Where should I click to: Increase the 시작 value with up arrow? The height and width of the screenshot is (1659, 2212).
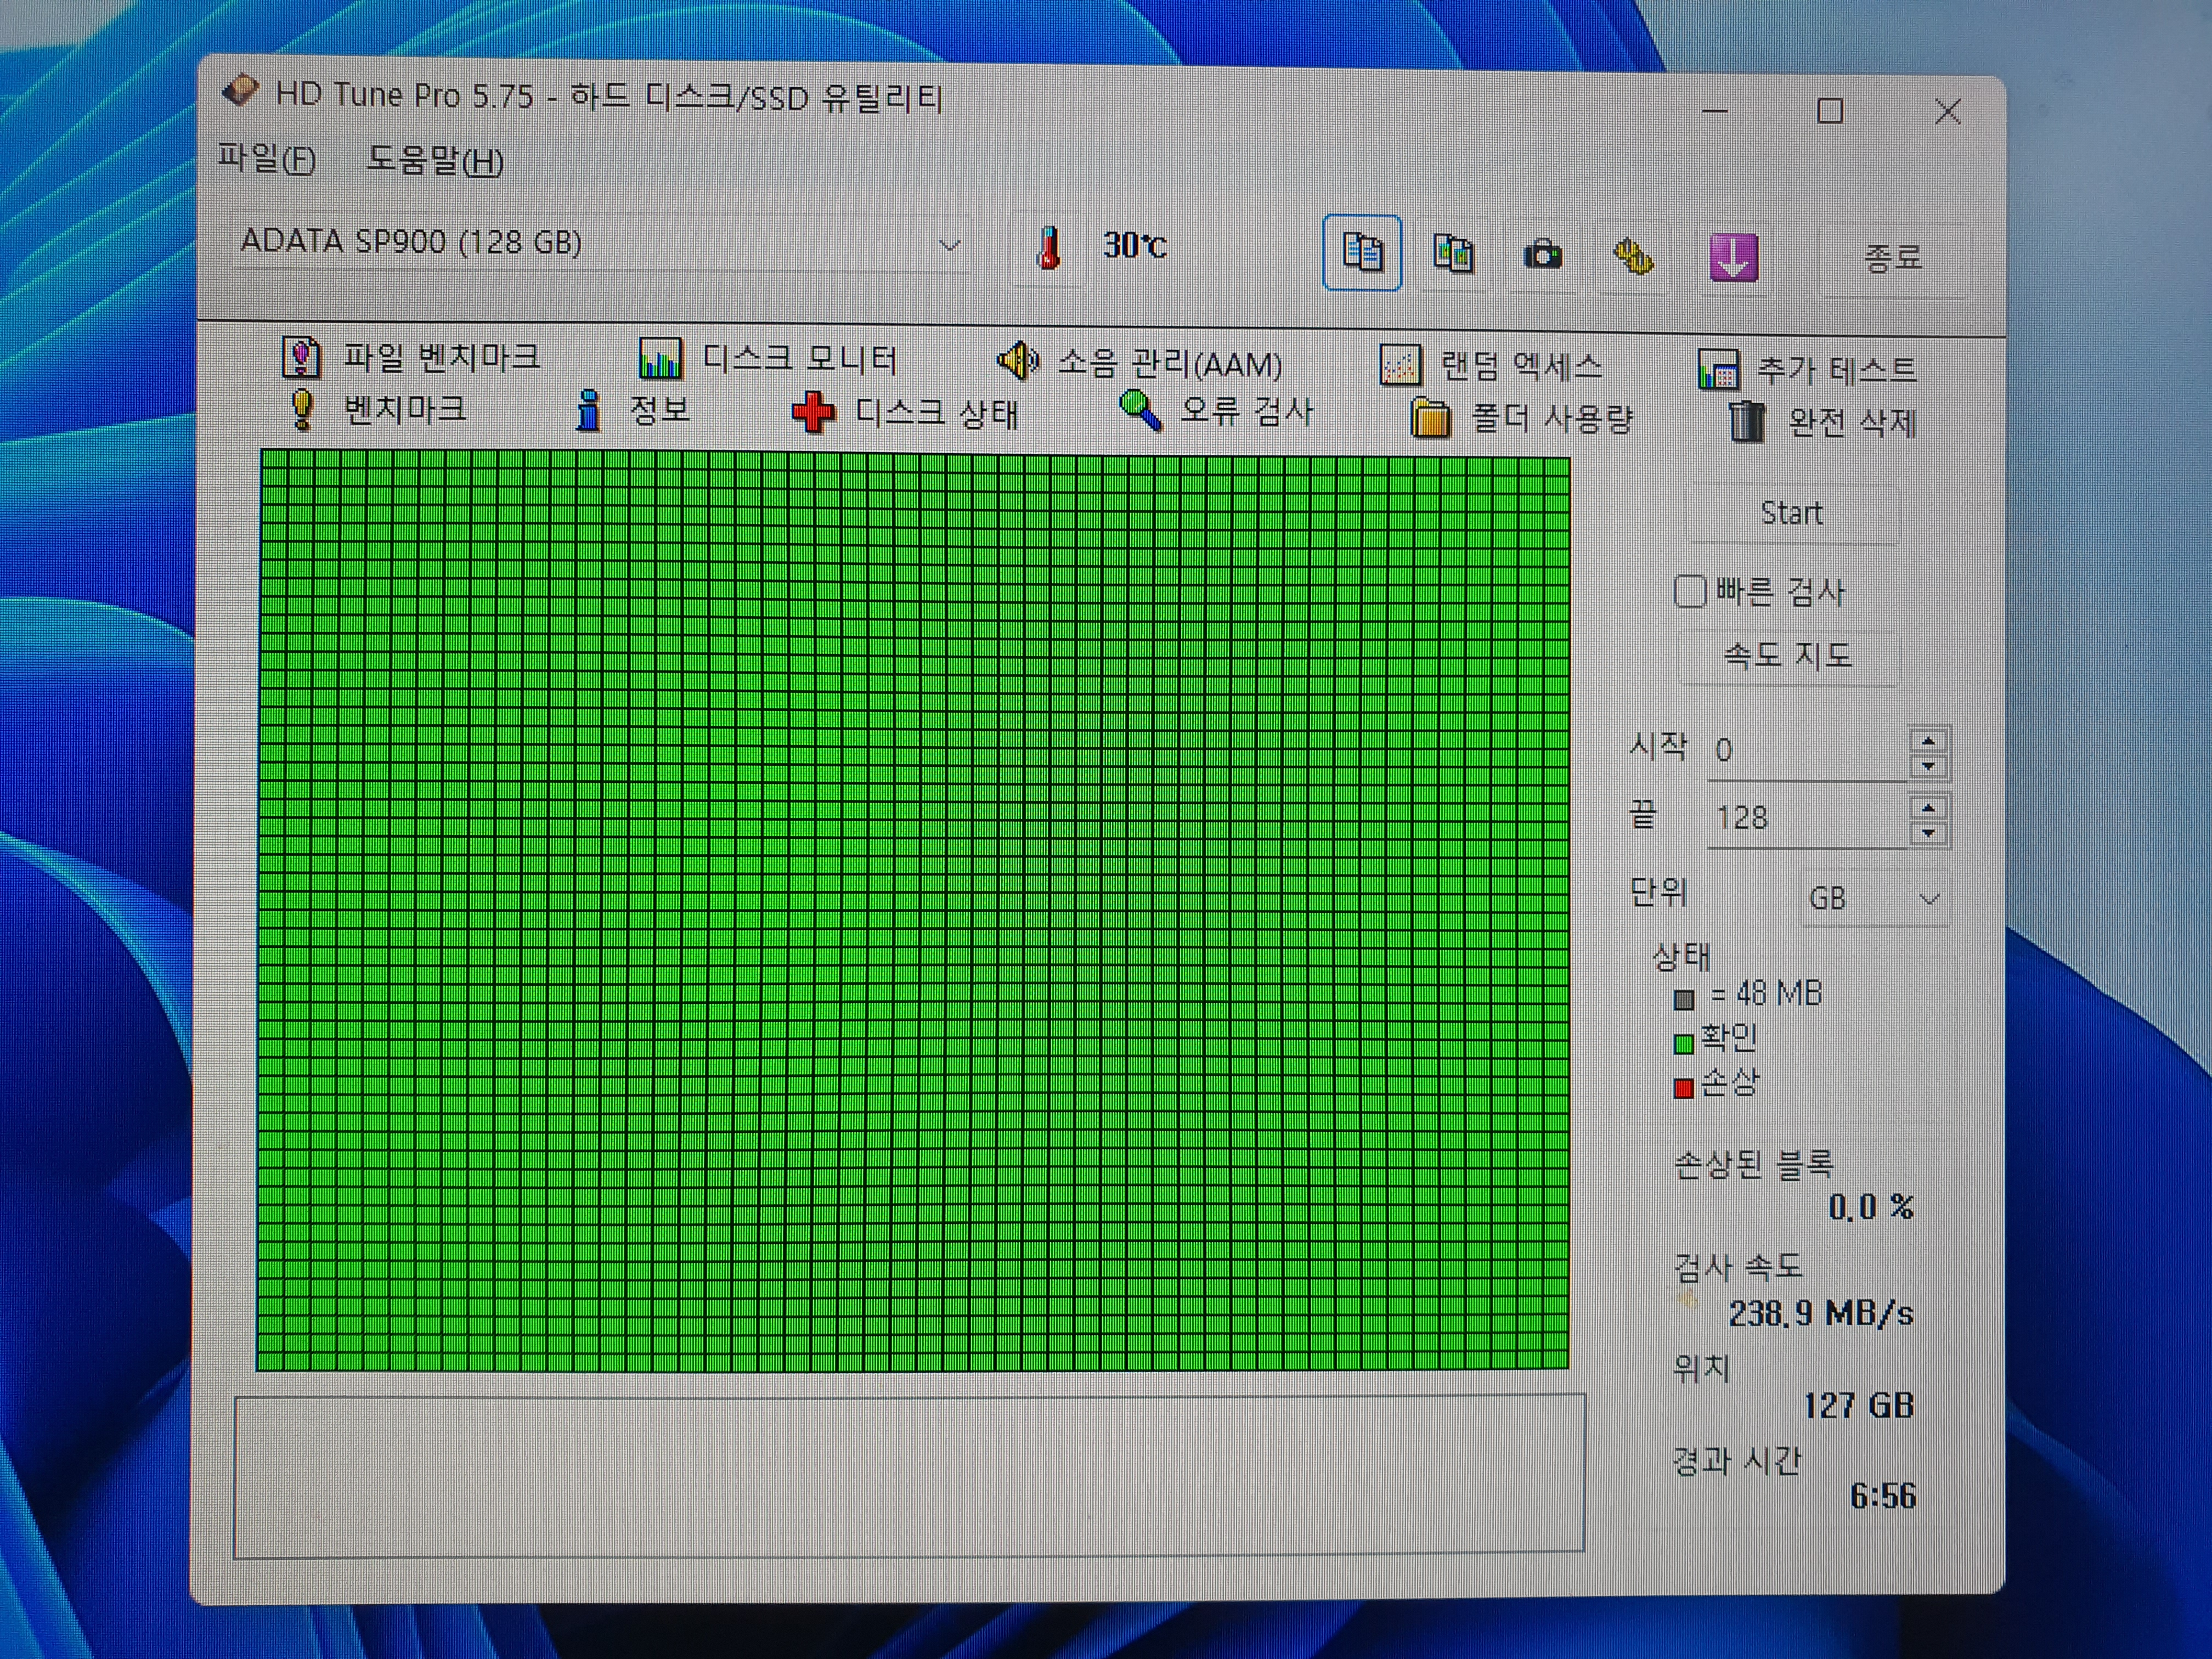(1928, 741)
